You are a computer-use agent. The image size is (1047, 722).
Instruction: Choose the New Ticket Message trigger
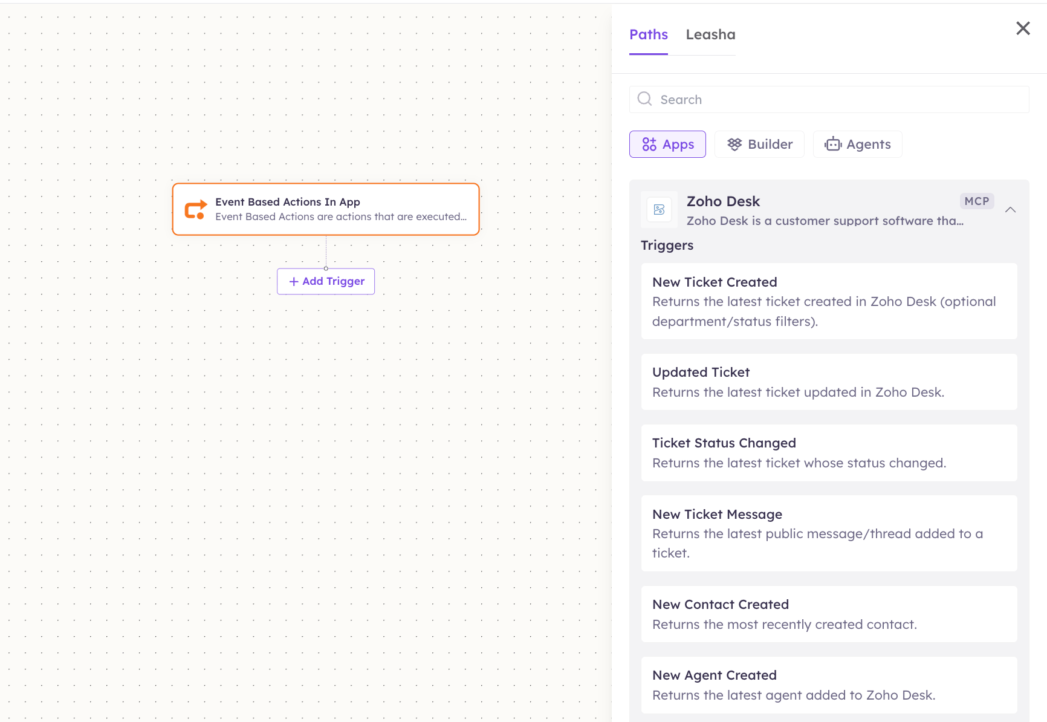(x=829, y=533)
